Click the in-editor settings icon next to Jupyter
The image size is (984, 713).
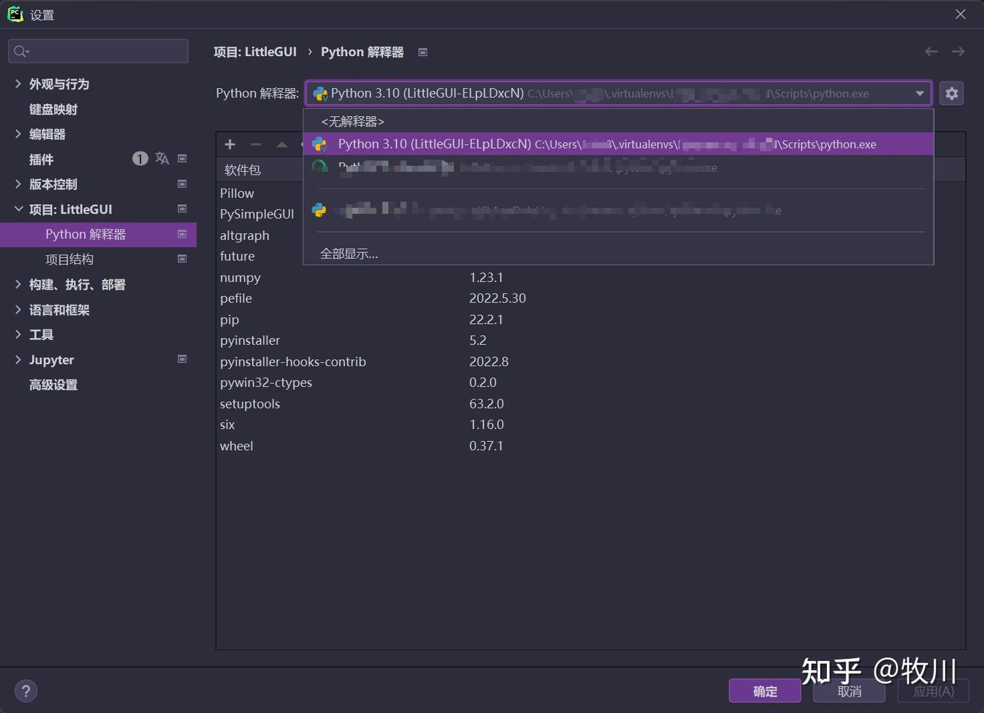(182, 359)
